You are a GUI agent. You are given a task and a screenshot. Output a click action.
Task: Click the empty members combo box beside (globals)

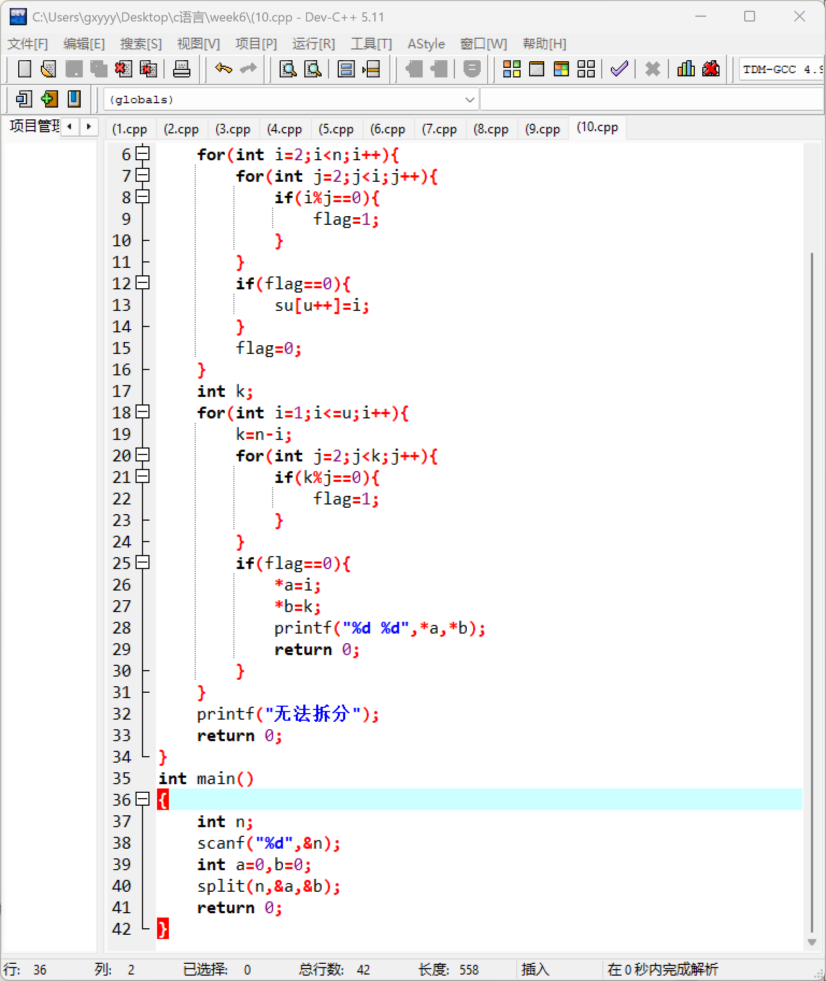point(652,99)
